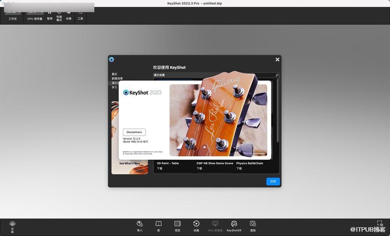Expand the CPU usage (CPU 使用量) dropdown

(35, 13)
